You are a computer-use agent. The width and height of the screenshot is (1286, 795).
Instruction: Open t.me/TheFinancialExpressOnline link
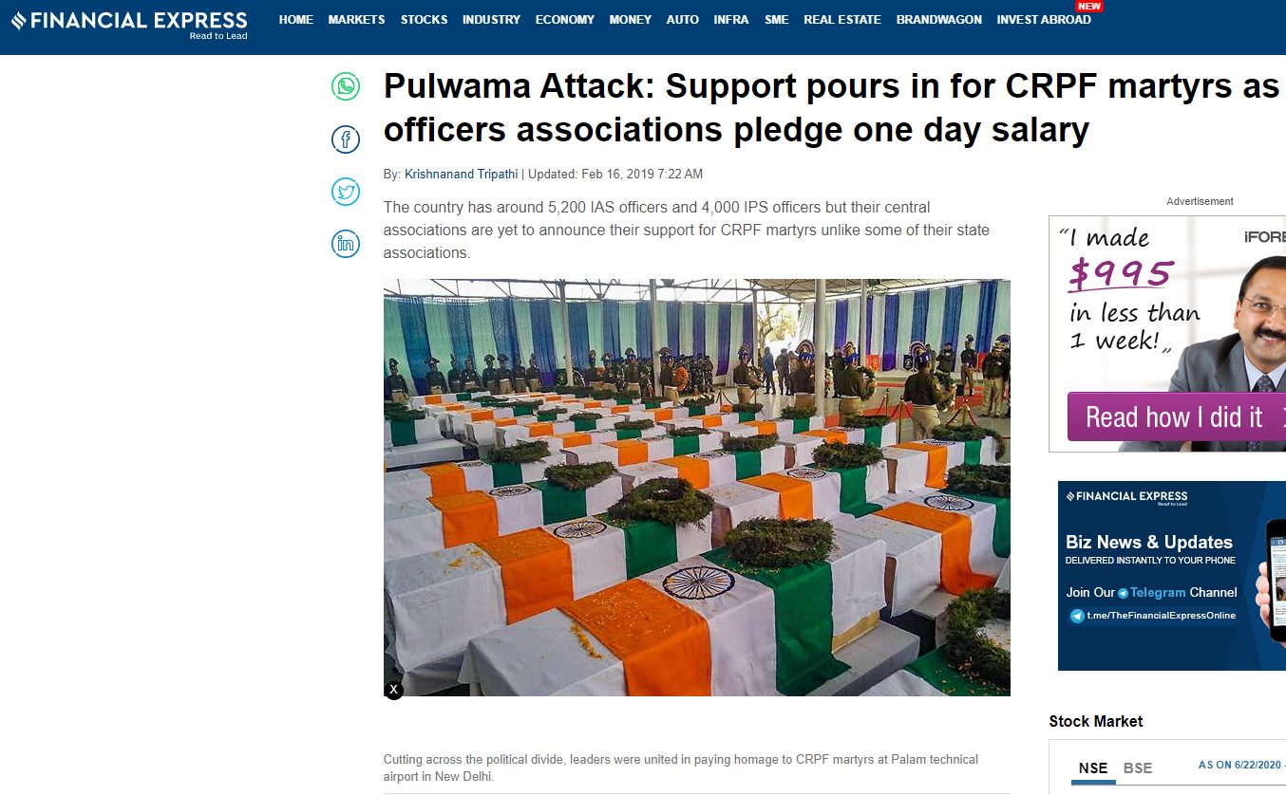point(1162,616)
